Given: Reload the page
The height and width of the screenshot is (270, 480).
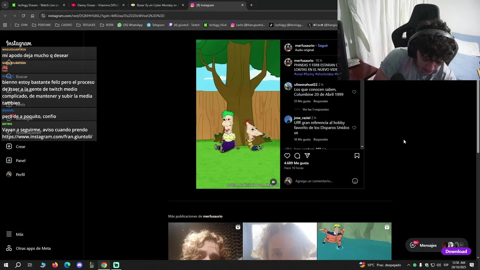Looking at the screenshot, I should (x=23, y=16).
